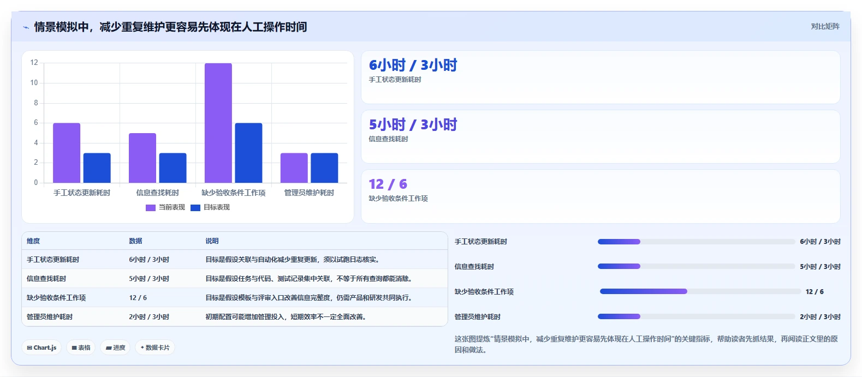The image size is (862, 377).
Task: Click the note ending 仍需产品和研发共同执行
Action: click(x=308, y=298)
